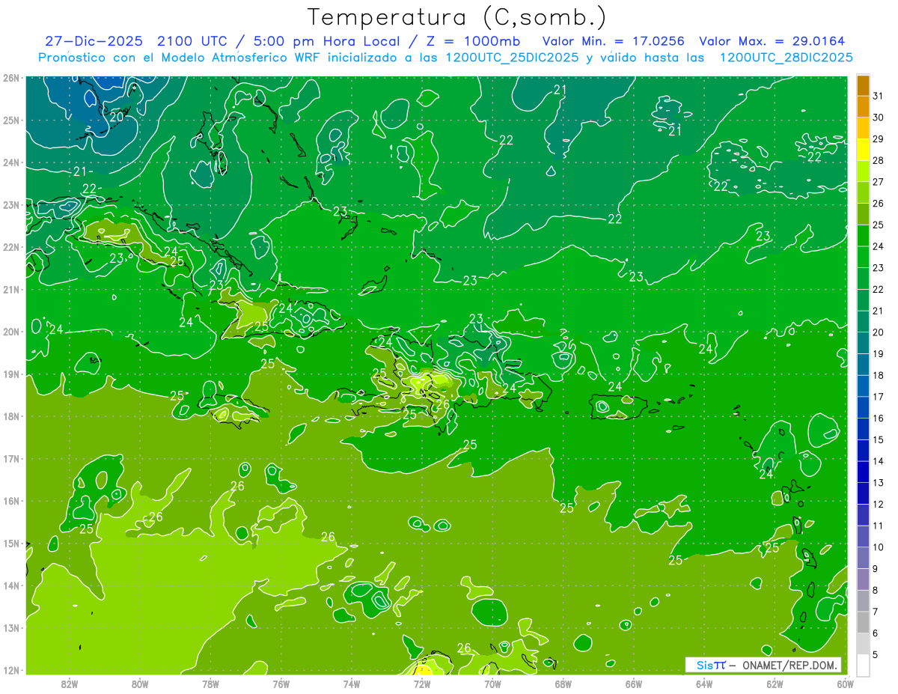Pick the white segment below 5 on the color bar
The height and width of the screenshot is (694, 898).
point(863,664)
